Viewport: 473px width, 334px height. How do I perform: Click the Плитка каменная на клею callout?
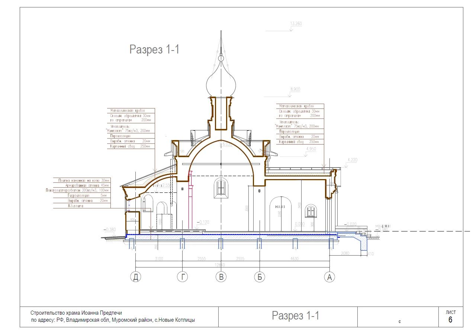pos(82,180)
